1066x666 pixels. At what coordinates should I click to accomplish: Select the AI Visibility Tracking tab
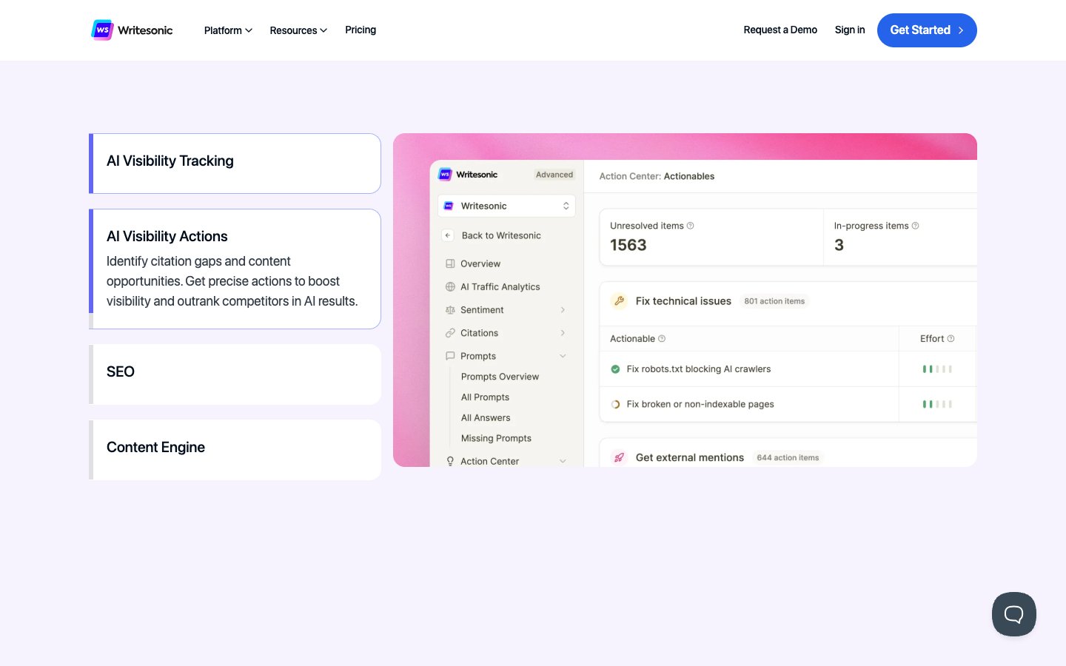pos(235,163)
